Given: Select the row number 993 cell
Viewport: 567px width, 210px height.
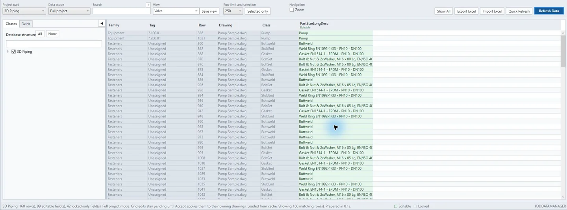Looking at the screenshot, I should pyautogui.click(x=206, y=147).
